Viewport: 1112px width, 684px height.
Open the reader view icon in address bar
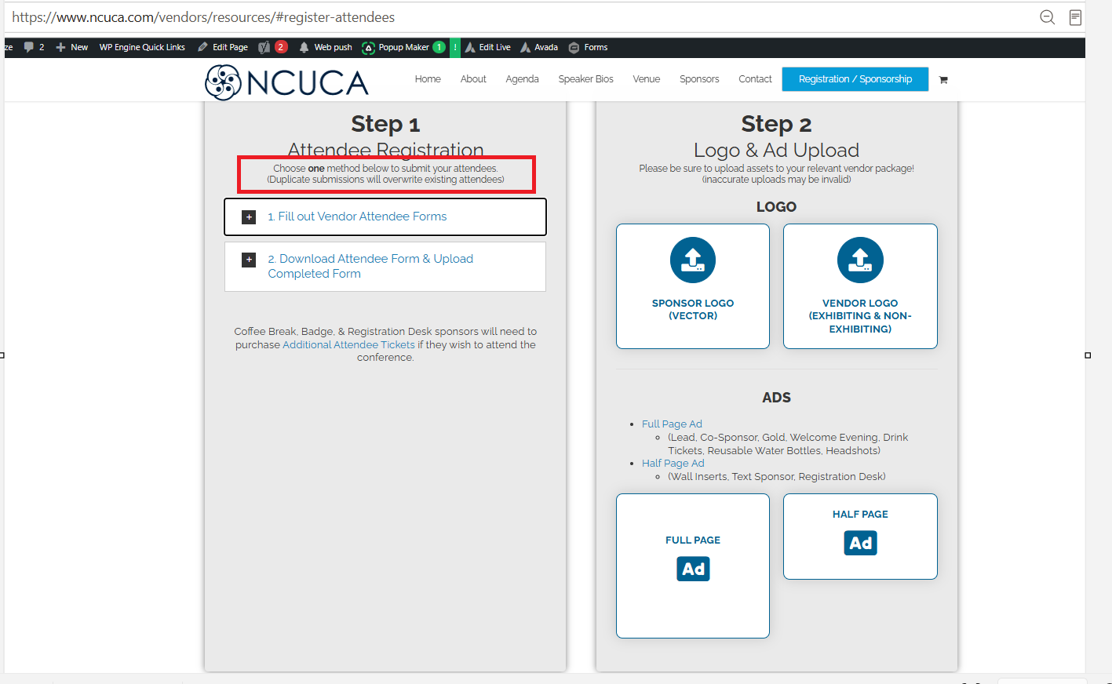1075,17
